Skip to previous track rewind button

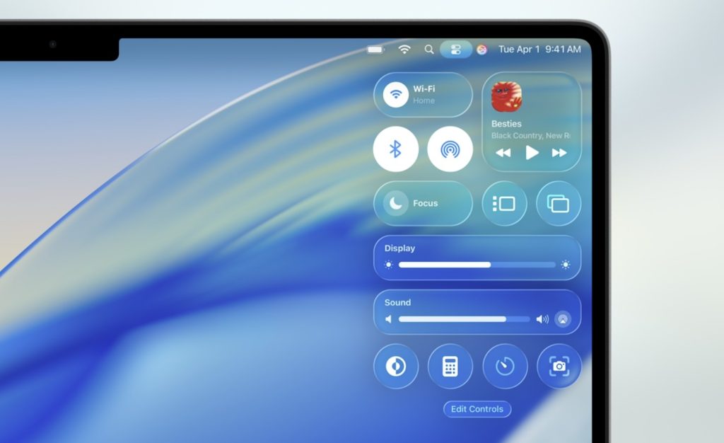[x=503, y=153]
